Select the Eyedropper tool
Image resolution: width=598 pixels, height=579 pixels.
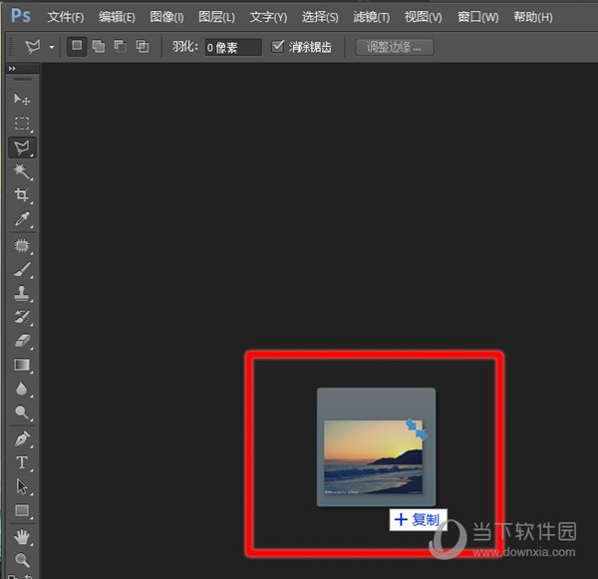(x=22, y=219)
